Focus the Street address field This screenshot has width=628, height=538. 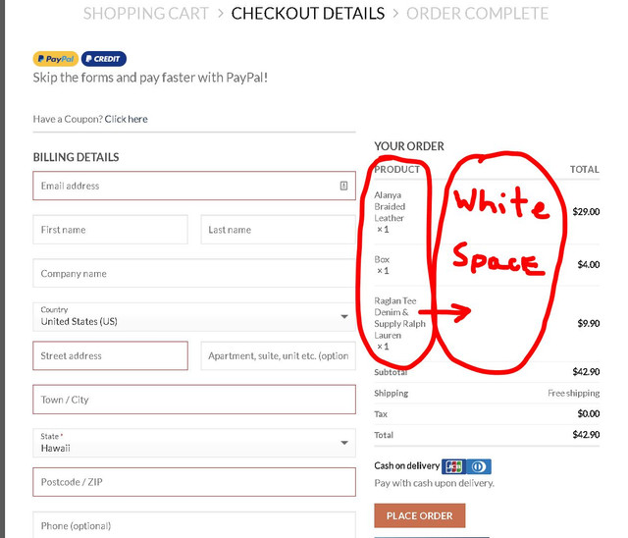(x=110, y=355)
